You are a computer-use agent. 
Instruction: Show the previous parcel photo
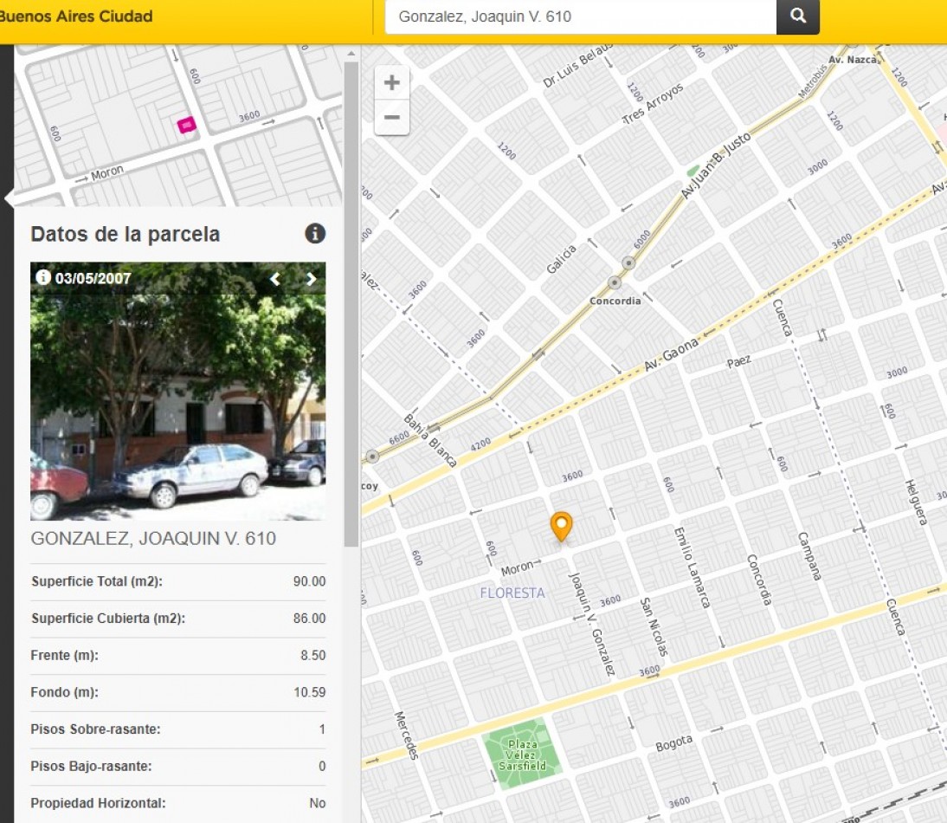[x=275, y=279]
